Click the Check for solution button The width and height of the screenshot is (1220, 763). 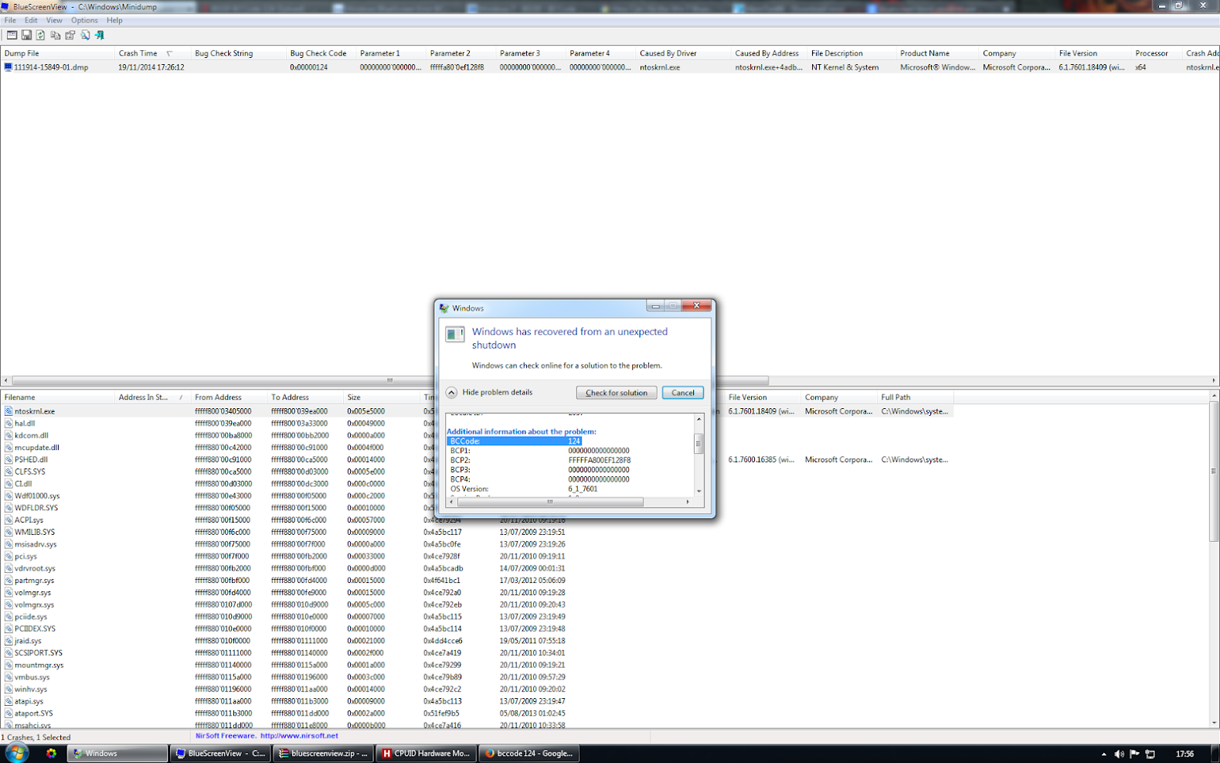pos(617,393)
